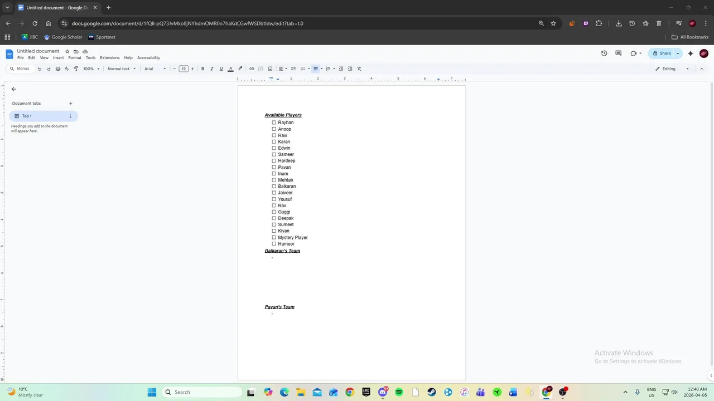Choose a highlight color

click(x=240, y=69)
